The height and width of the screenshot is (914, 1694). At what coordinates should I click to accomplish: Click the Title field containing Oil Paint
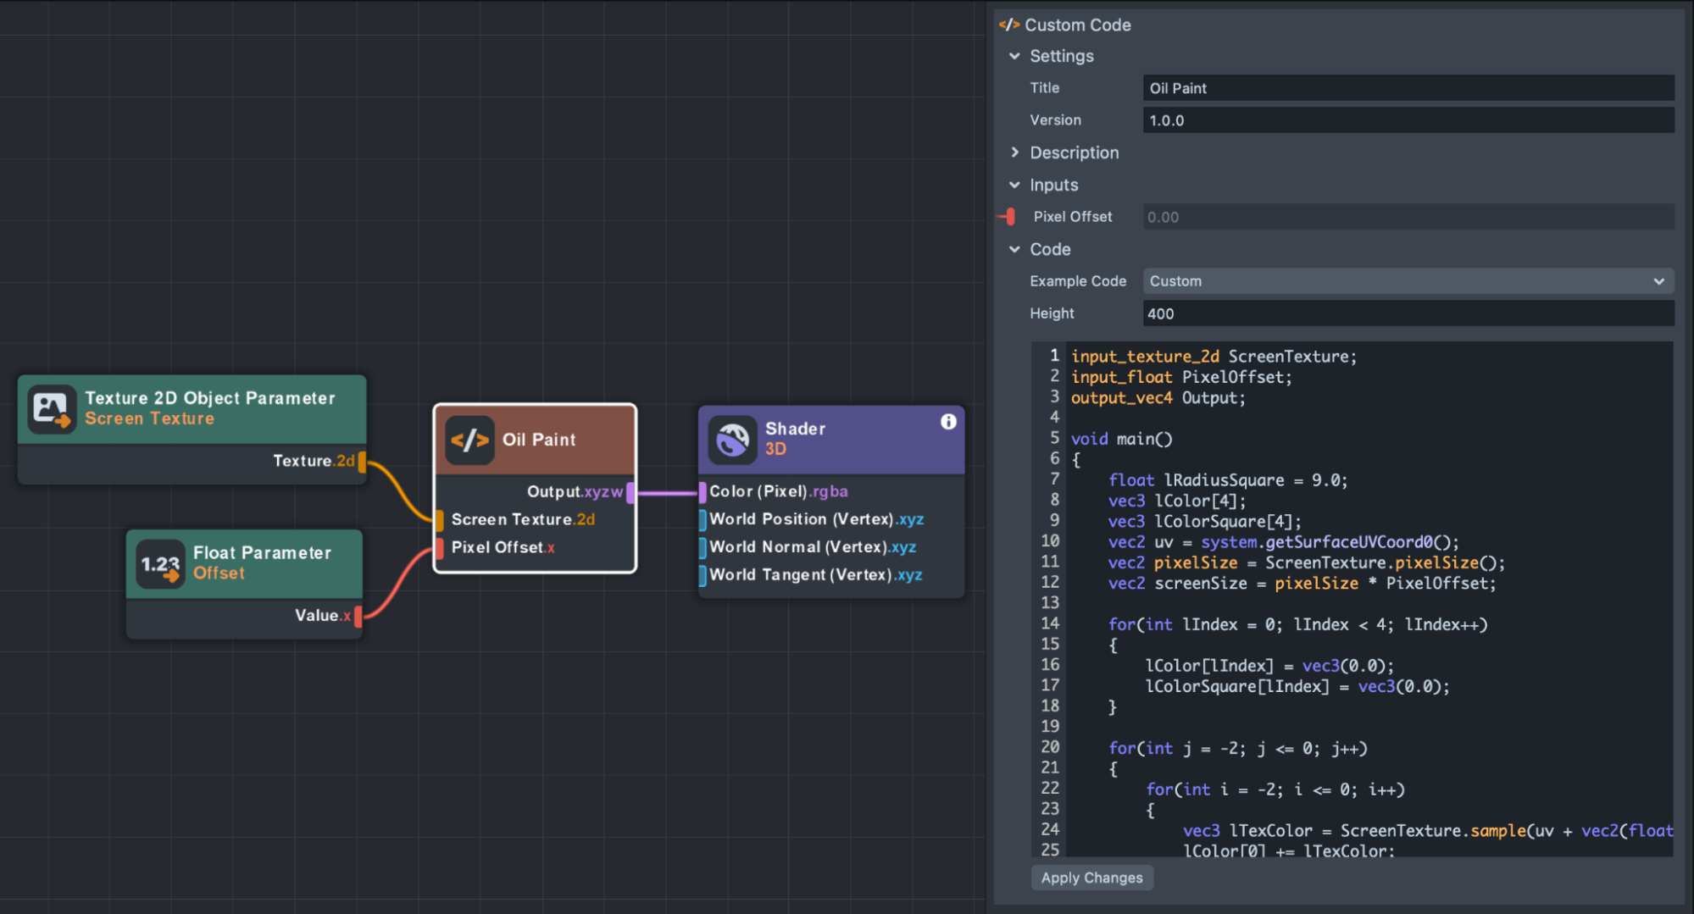click(x=1407, y=88)
